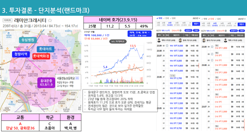Screen dimensions: 247x139
Task: Click the 동별보기 pill button in the right panel
Action: pyautogui.click(x=234, y=31)
